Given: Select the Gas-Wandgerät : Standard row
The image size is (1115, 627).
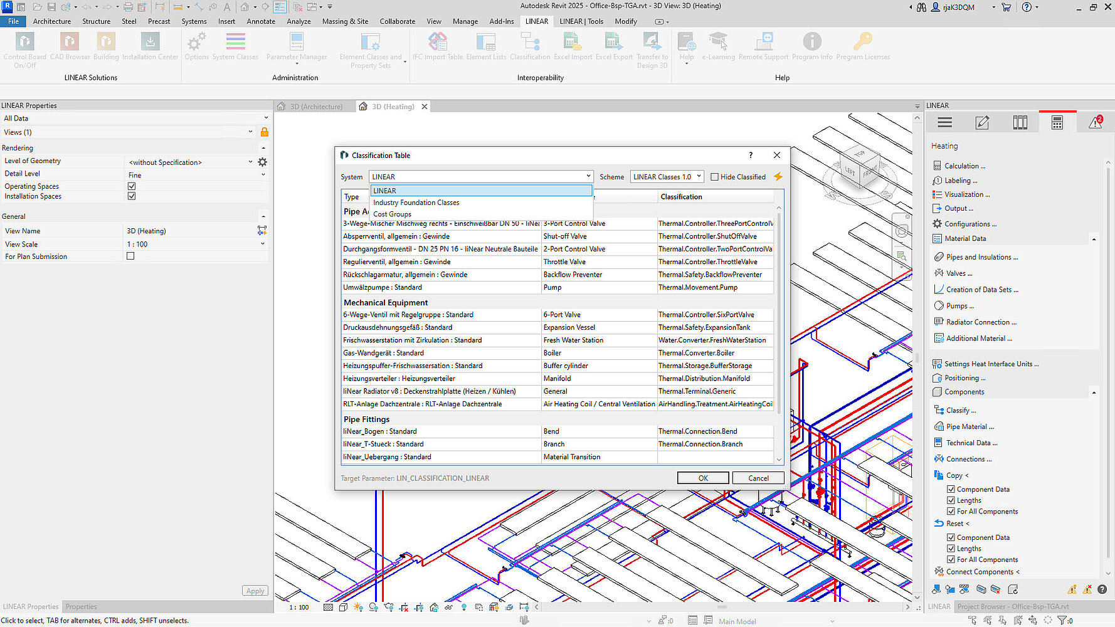Looking at the screenshot, I should tap(557, 353).
